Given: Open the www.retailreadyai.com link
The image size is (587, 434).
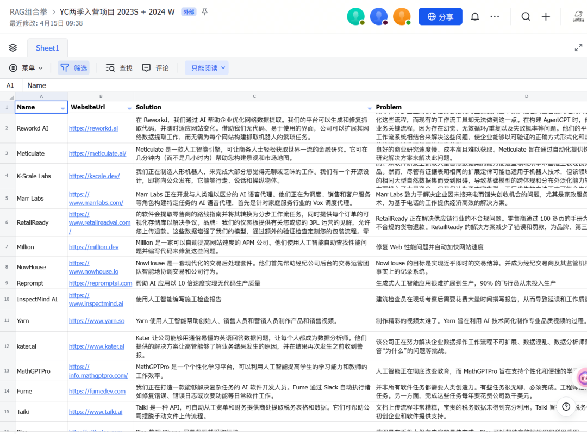Looking at the screenshot, I should point(99,222).
